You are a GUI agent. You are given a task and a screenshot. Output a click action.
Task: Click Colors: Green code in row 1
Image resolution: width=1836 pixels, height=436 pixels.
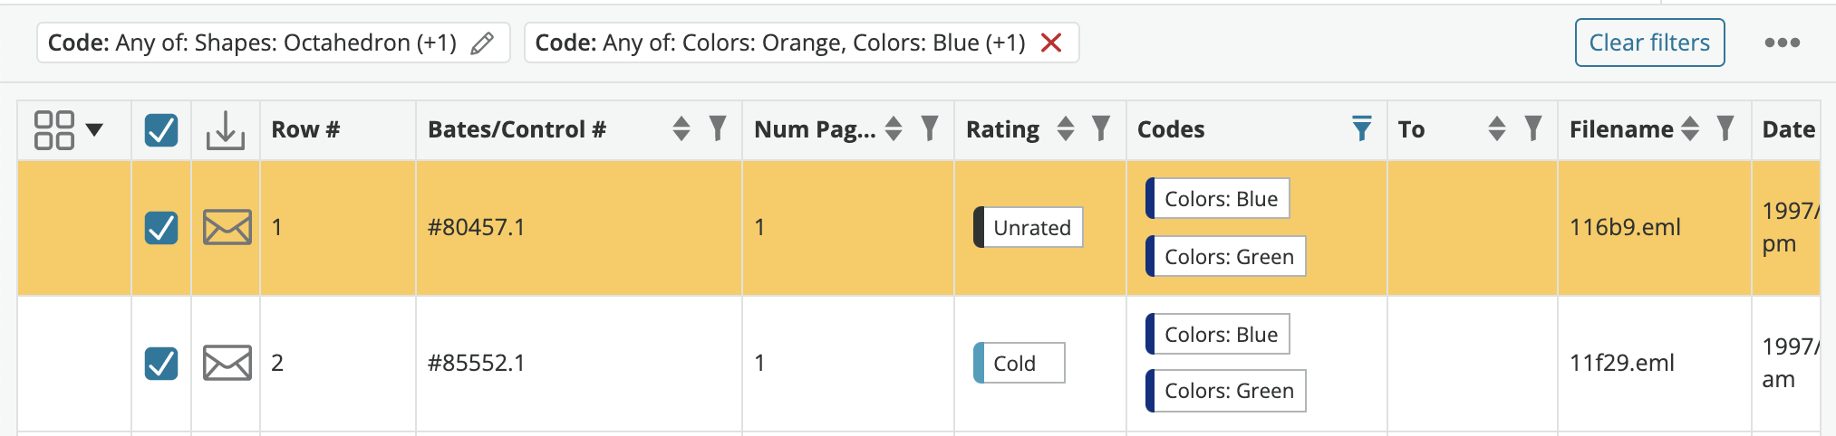[1225, 256]
